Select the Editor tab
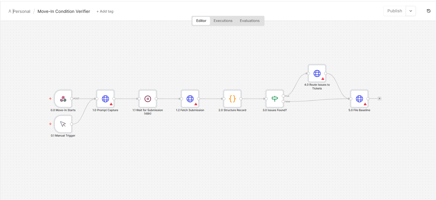The height and width of the screenshot is (200, 436). click(x=201, y=21)
